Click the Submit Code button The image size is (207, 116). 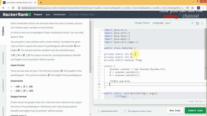[x=195, y=111]
